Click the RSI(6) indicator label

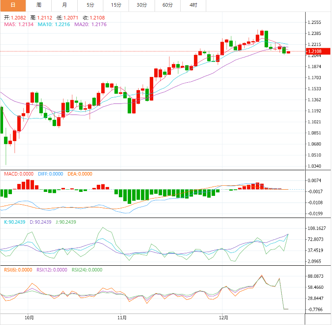18,270
